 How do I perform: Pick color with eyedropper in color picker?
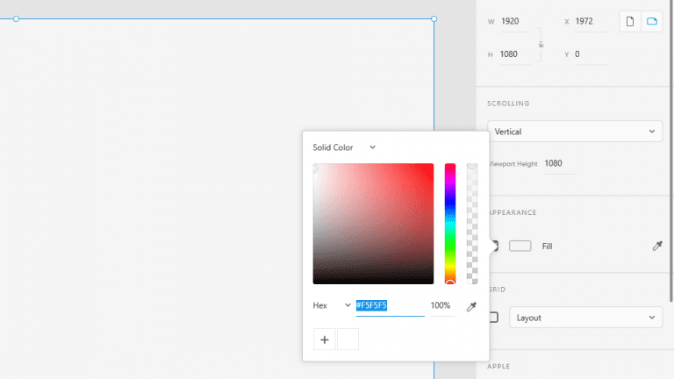(x=471, y=306)
